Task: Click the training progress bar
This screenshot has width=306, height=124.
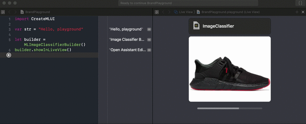Action: point(230,108)
